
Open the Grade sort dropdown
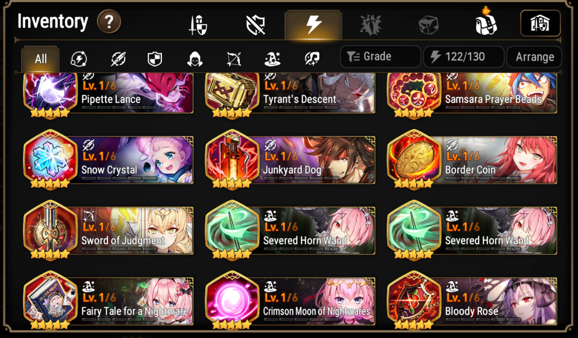380,56
